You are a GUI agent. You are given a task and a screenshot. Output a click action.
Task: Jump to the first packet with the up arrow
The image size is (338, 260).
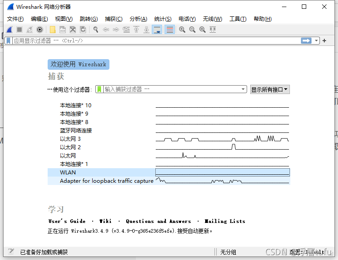coord(136,30)
